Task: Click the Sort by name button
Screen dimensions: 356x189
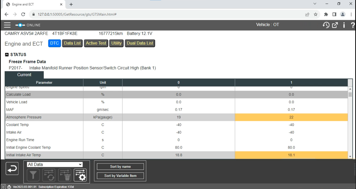Action: click(x=120, y=166)
